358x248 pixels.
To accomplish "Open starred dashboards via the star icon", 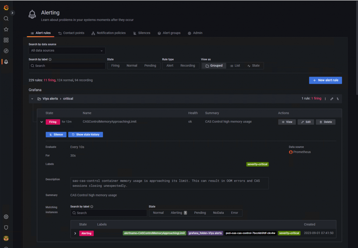I will [6, 29].
